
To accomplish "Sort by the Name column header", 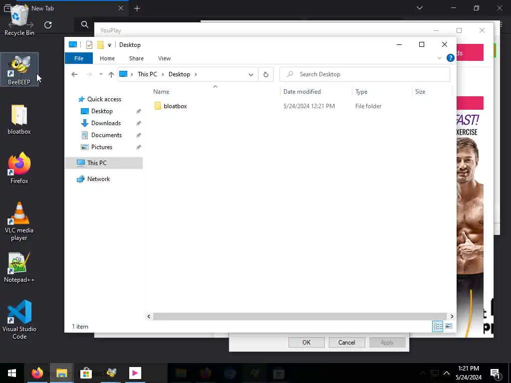I will (x=215, y=92).
